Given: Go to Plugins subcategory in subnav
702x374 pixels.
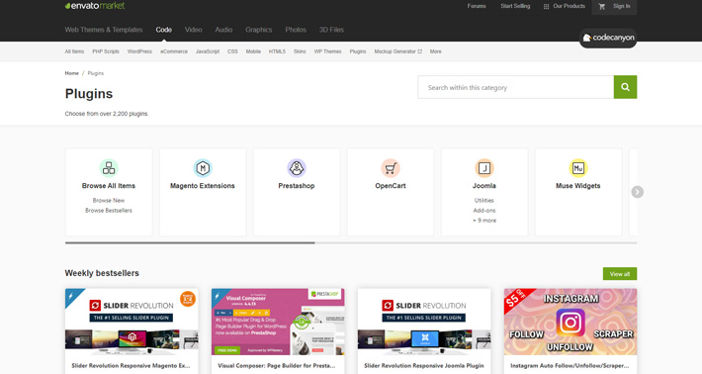Looking at the screenshot, I should pos(358,51).
